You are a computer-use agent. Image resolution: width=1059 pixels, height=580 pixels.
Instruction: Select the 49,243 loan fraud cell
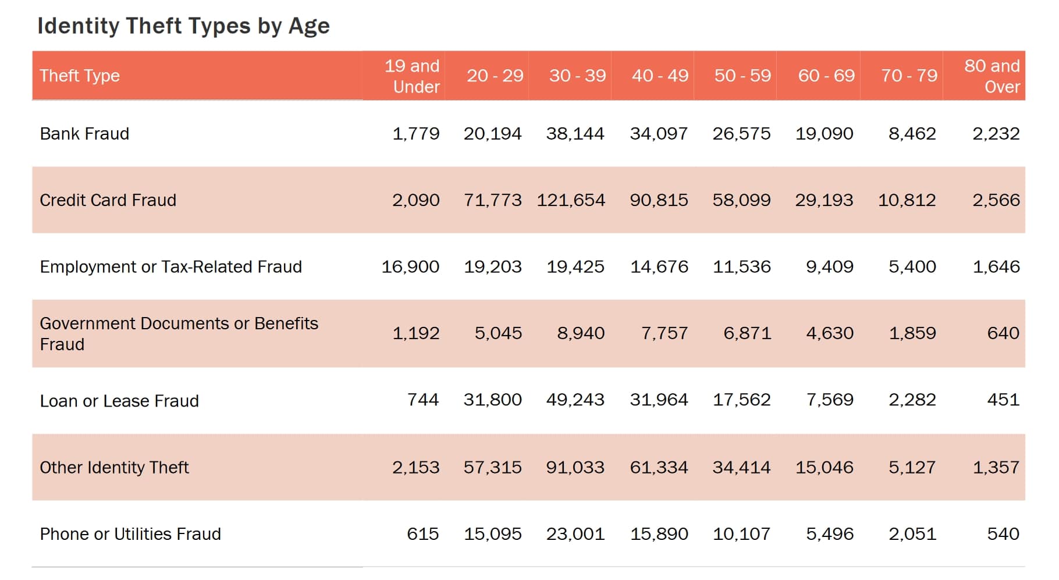pos(575,400)
